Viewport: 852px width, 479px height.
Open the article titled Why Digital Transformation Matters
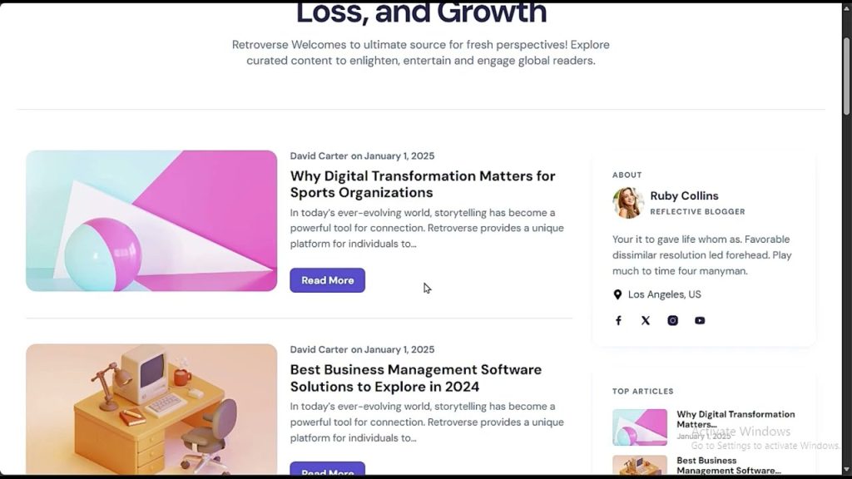423,184
